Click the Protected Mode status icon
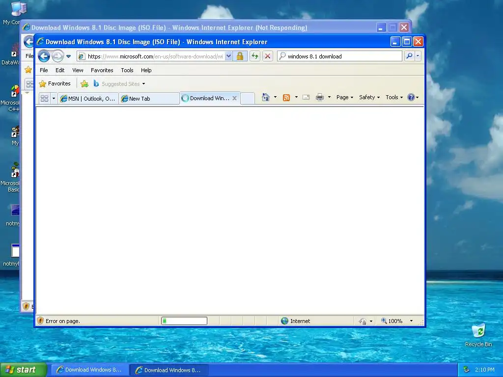The height and width of the screenshot is (377, 503). [x=363, y=321]
